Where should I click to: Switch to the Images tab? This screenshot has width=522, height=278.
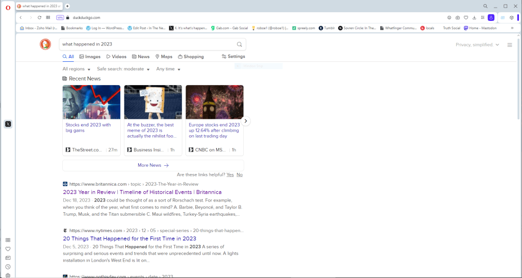point(89,57)
